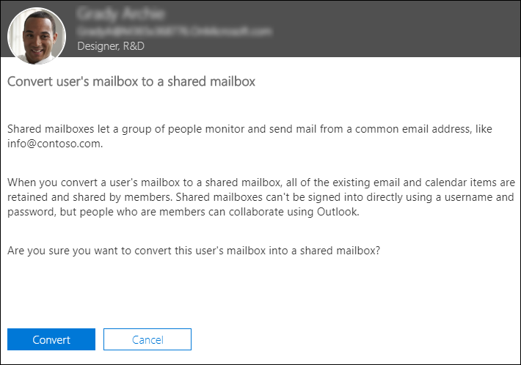Select the line starting "Shared mailboxes let a group"
The image size is (521, 365).
click(x=249, y=129)
